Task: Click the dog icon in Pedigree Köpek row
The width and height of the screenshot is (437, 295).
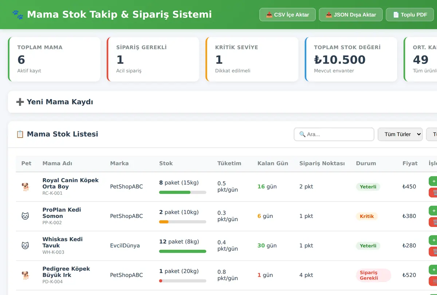Action: (25, 275)
